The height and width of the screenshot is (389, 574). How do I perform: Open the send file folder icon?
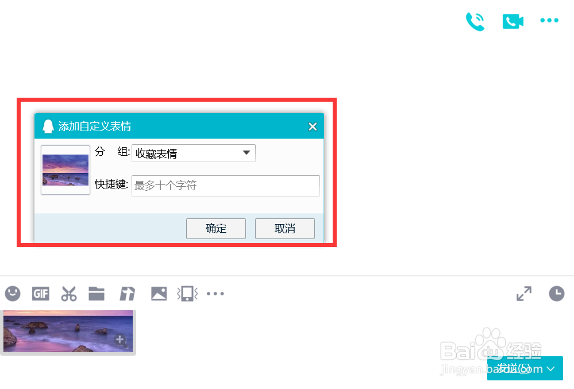(x=97, y=294)
